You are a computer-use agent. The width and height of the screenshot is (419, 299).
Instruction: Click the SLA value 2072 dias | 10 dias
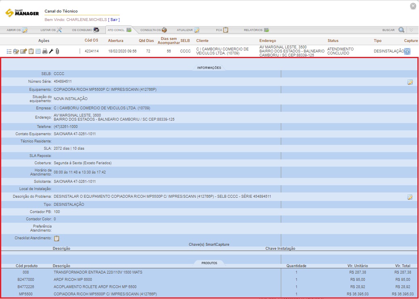tap(69, 148)
